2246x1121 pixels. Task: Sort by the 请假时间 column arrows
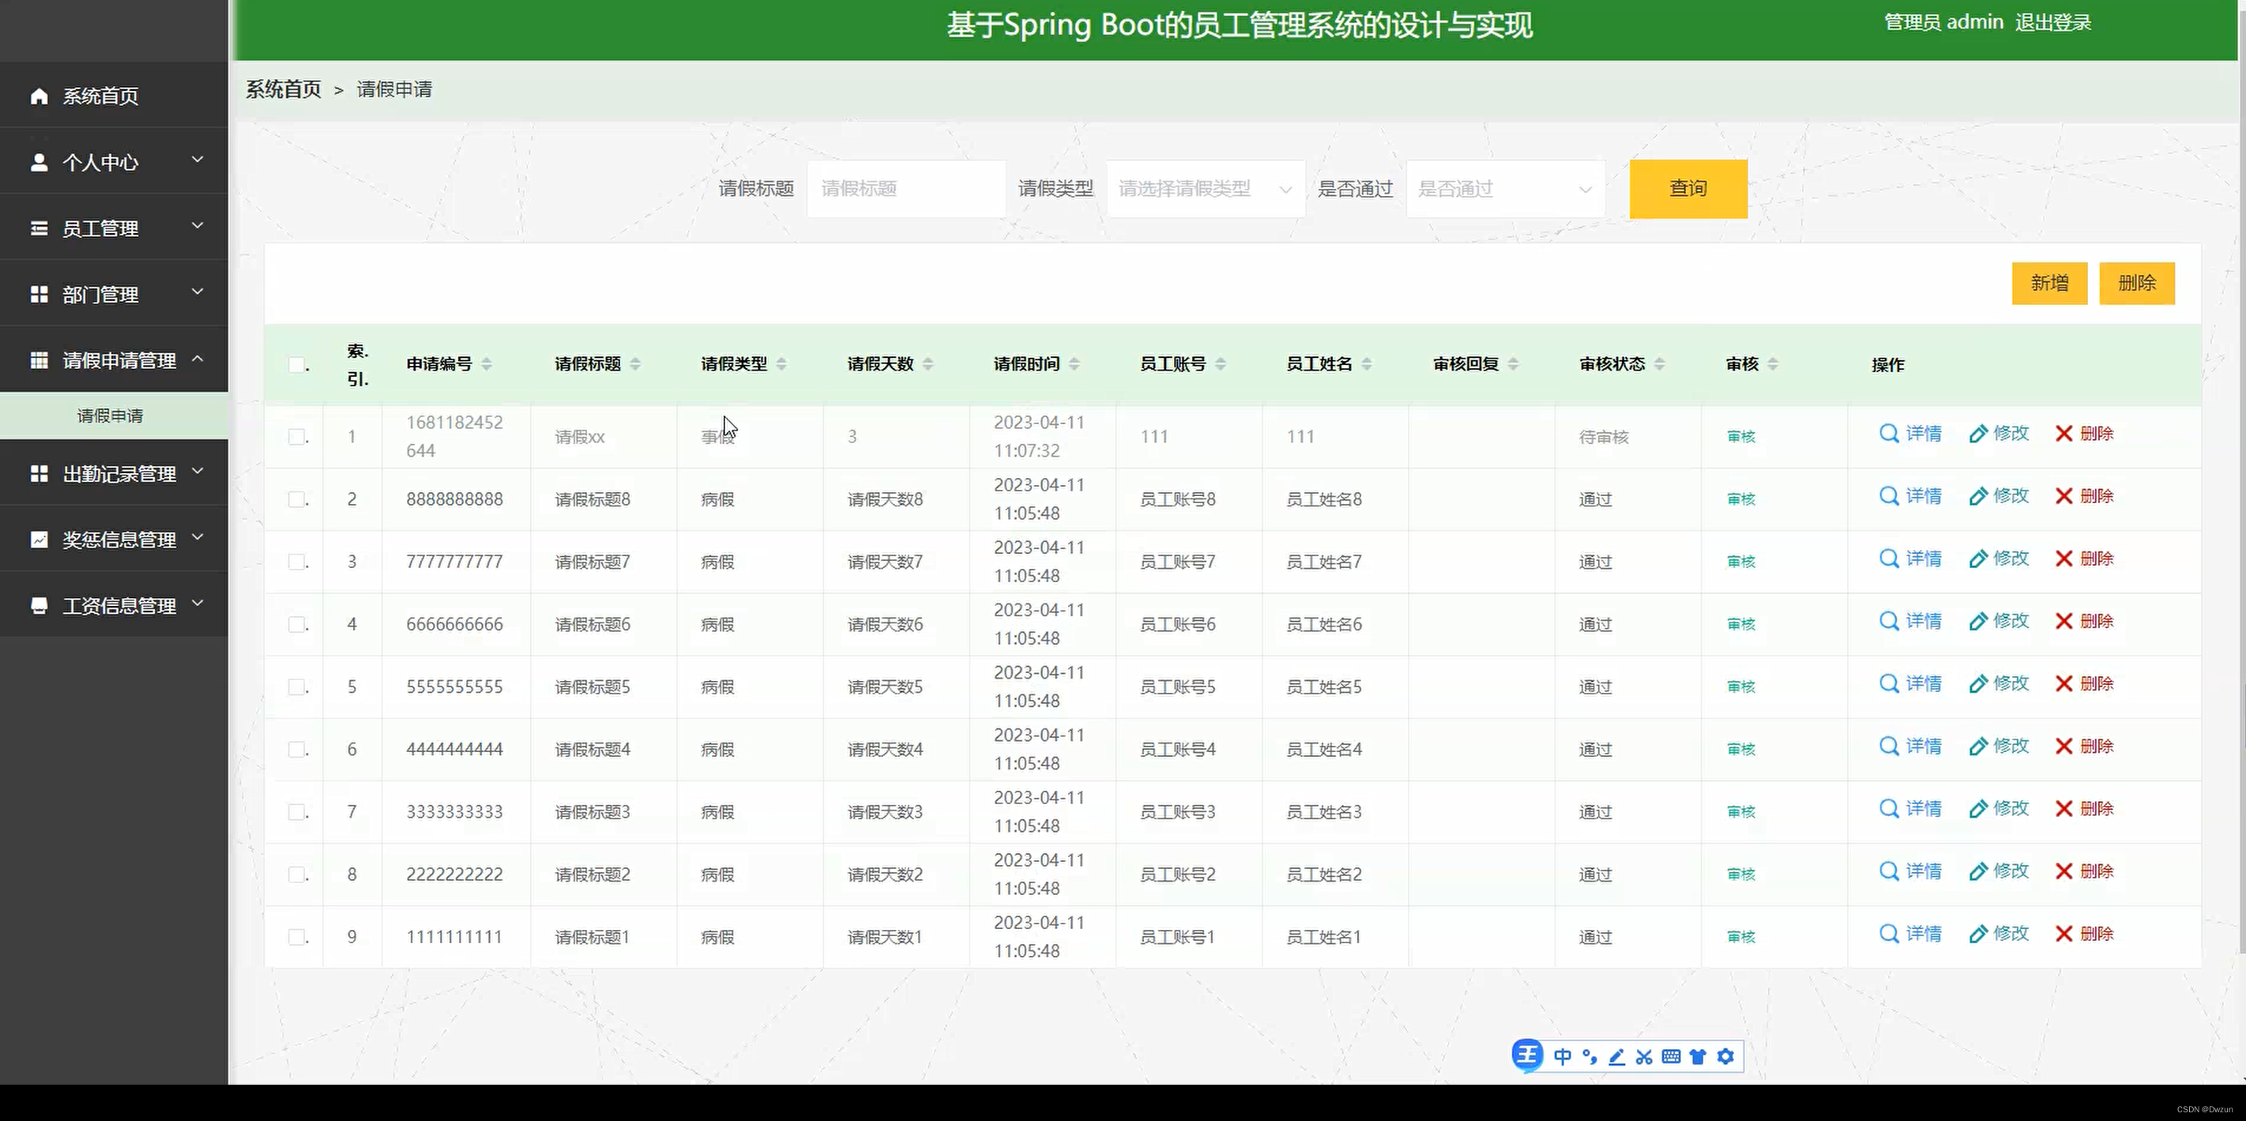1074,364
